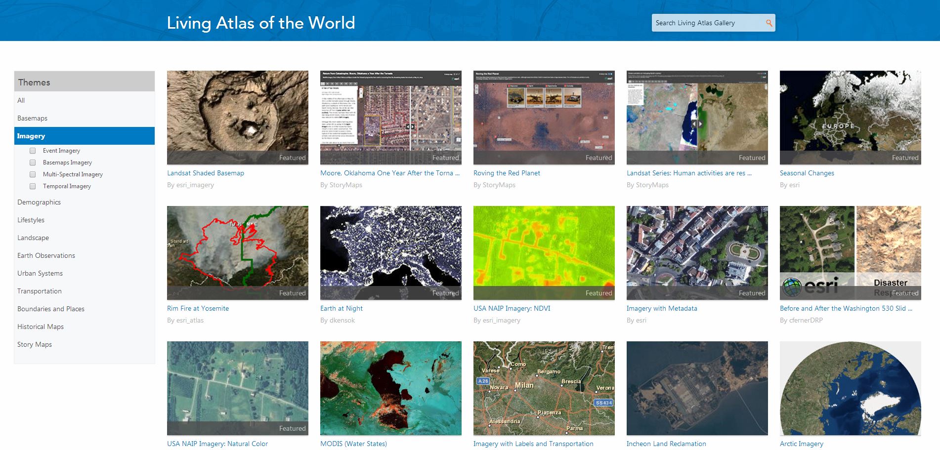Click the search magnifier icon
The image size is (940, 450).
(769, 23)
